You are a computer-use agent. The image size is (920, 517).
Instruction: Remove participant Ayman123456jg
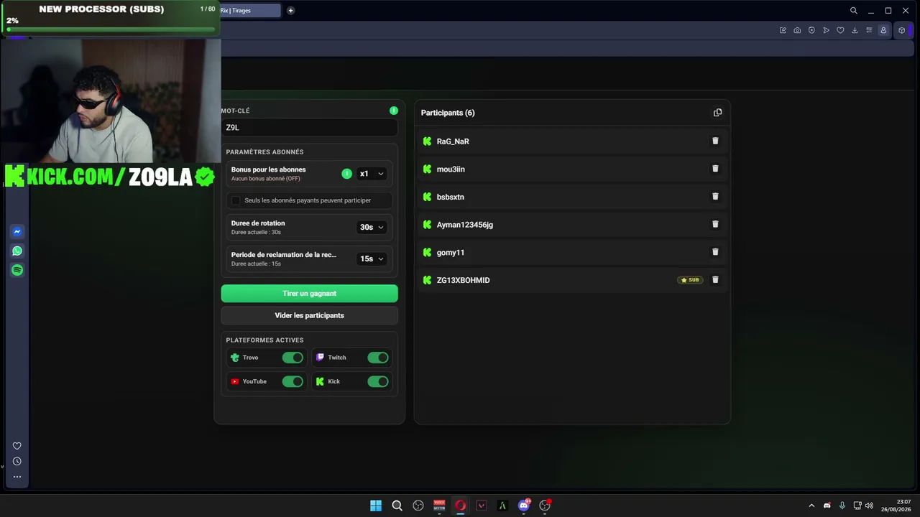click(715, 224)
